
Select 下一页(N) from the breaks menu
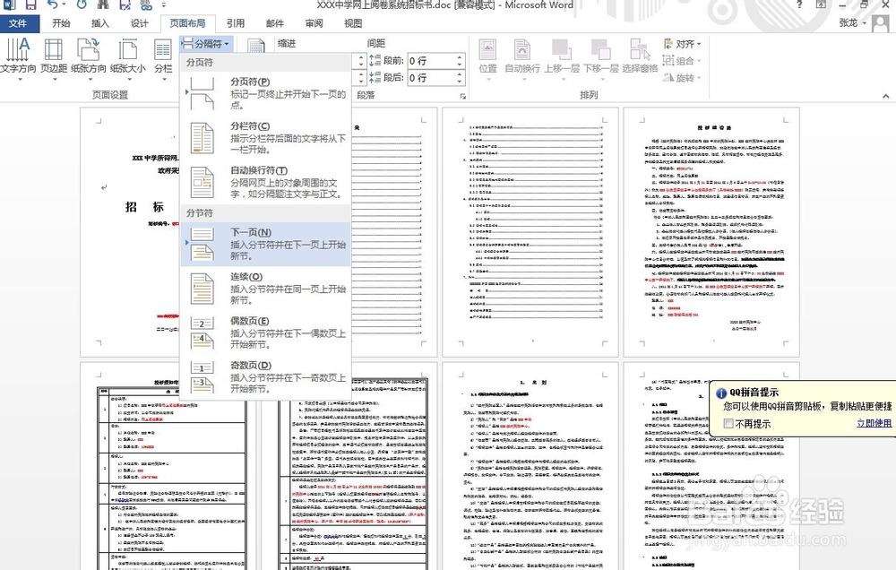(251, 236)
